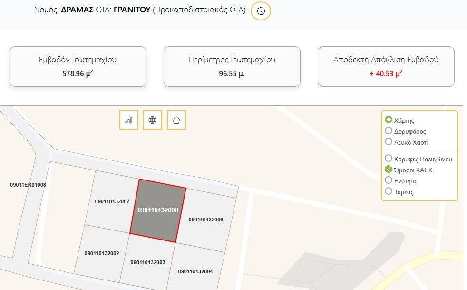Select parcel 090110132003 on map

pyautogui.click(x=148, y=262)
